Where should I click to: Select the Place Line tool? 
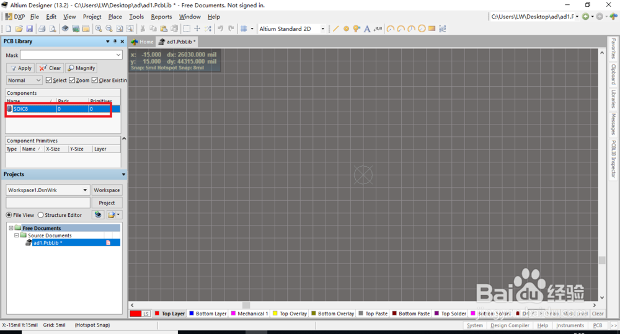point(335,29)
